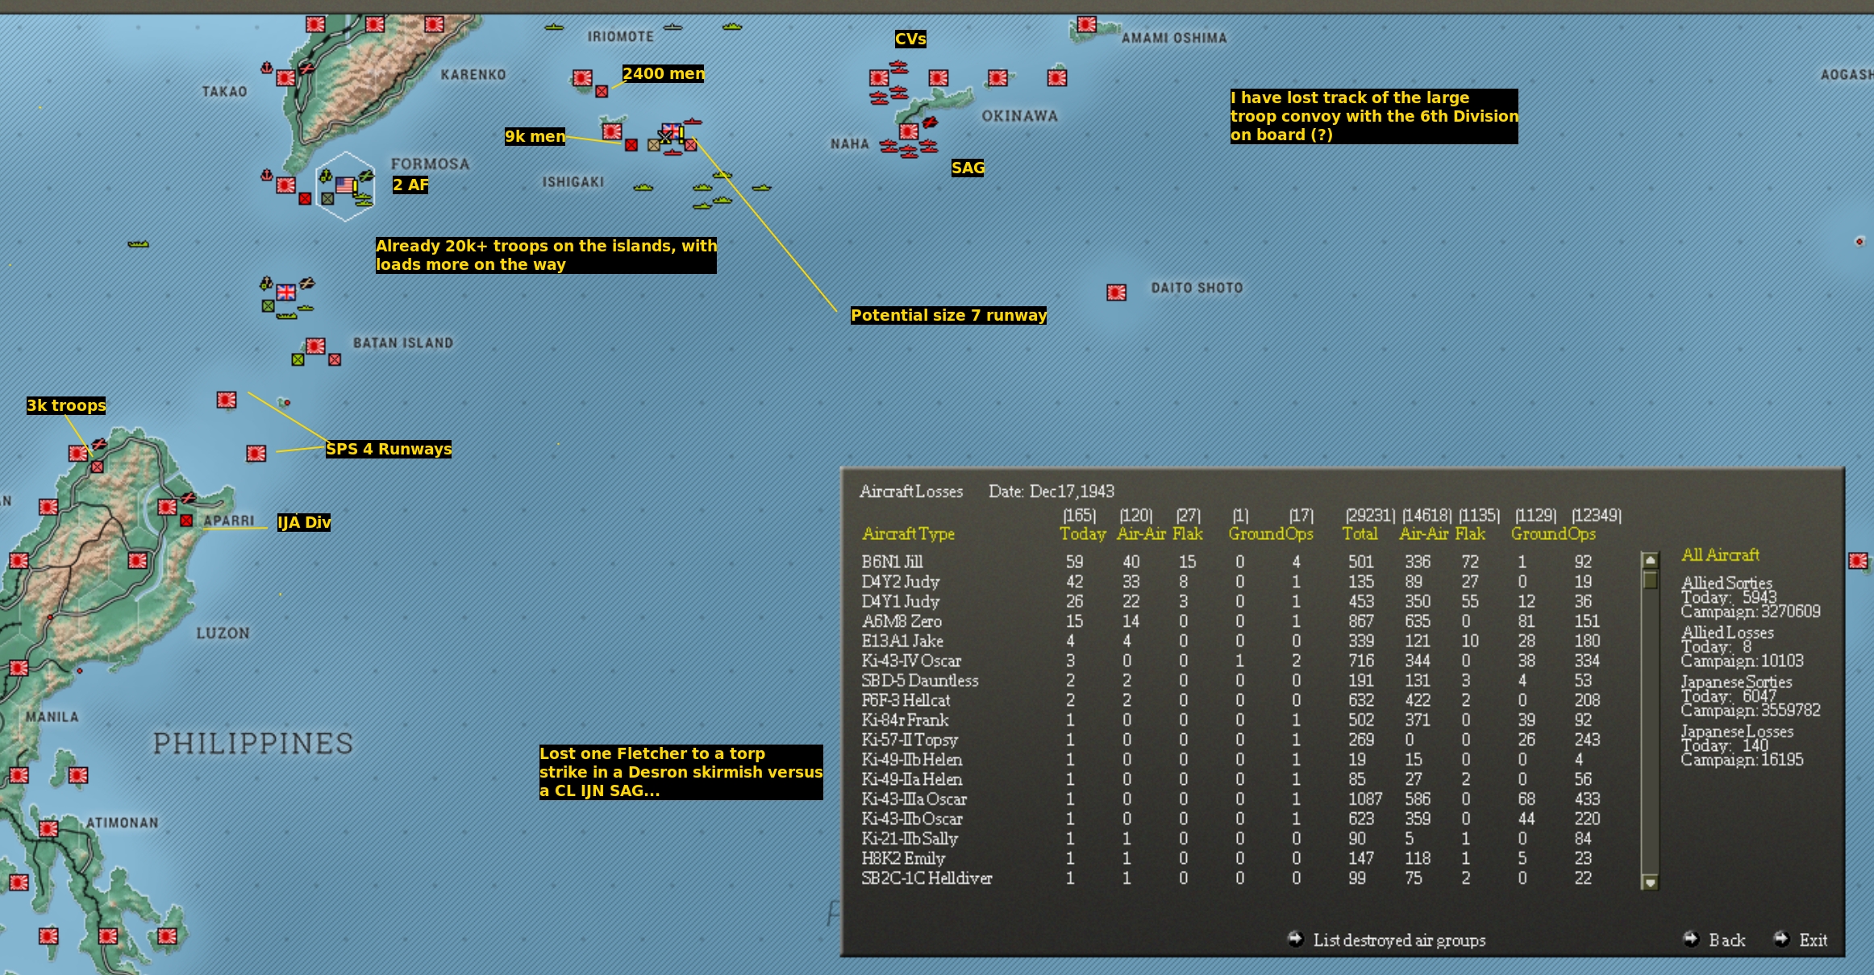Click the Date: Dec 17, 1943 text
The image size is (1874, 975).
[1052, 491]
